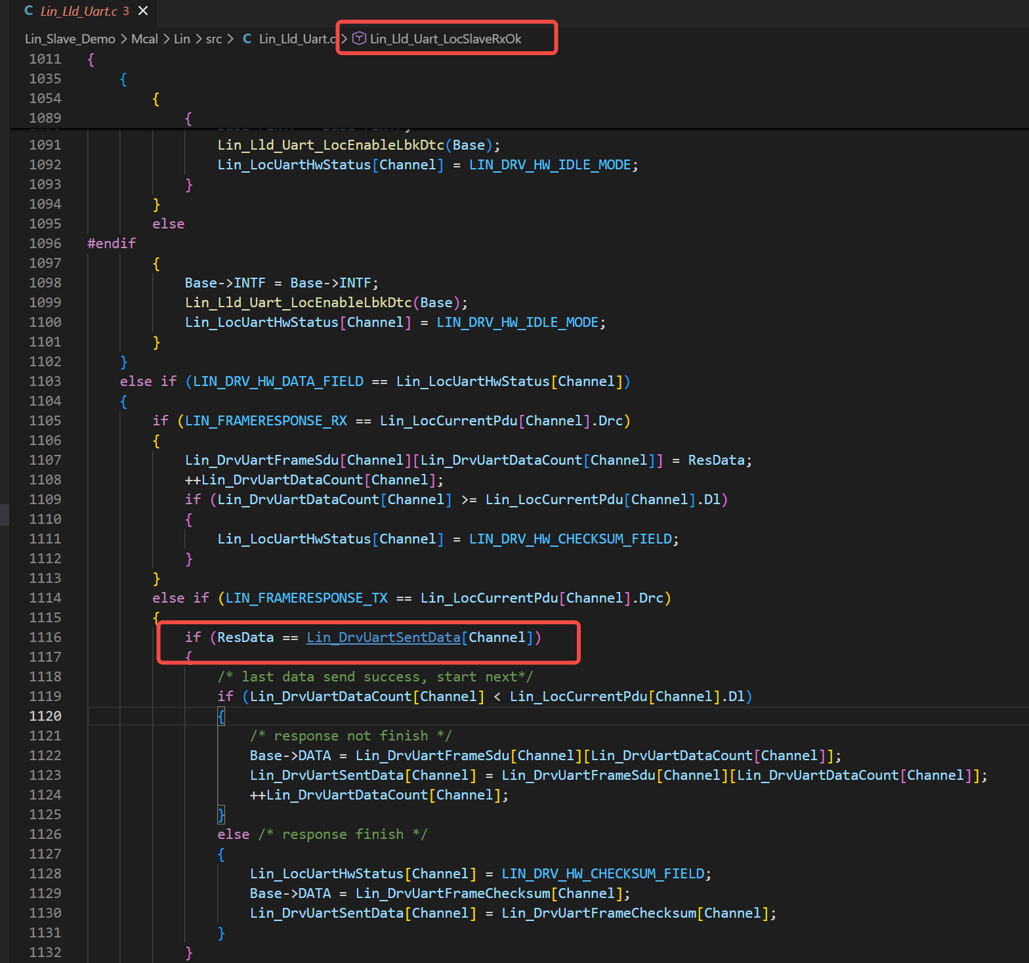Follow the Lin_DrvUartSentData link on line 1116
The height and width of the screenshot is (963, 1029).
pyautogui.click(x=383, y=637)
